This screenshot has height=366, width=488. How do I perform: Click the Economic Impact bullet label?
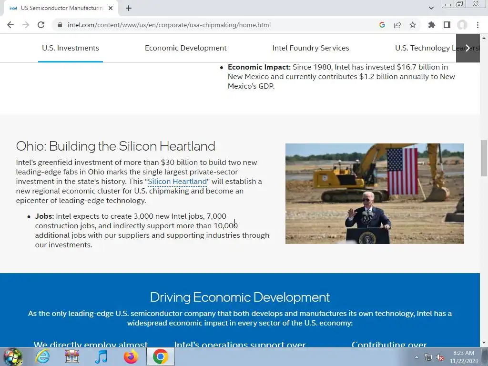point(259,67)
